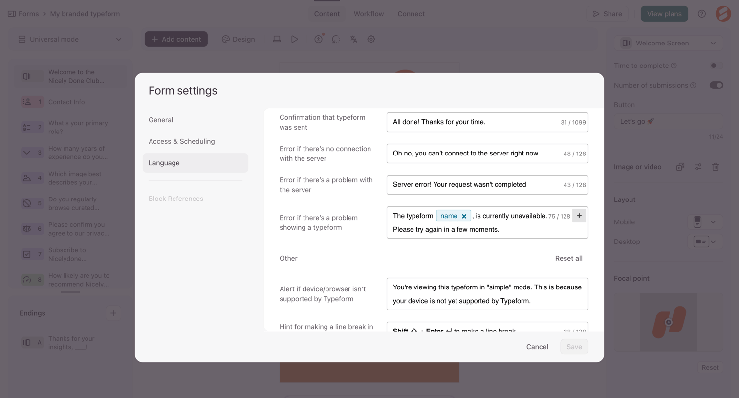Click the revision history circular arrow icon

(x=336, y=39)
